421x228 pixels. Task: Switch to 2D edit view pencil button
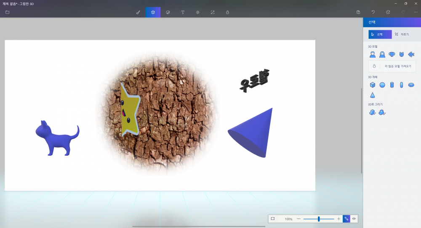click(x=346, y=219)
